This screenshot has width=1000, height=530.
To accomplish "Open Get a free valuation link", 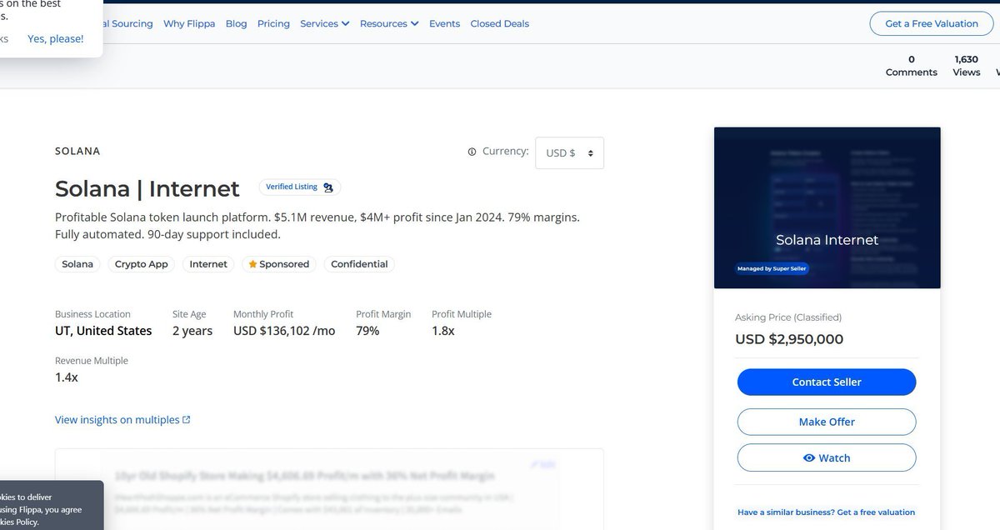I will click(827, 512).
